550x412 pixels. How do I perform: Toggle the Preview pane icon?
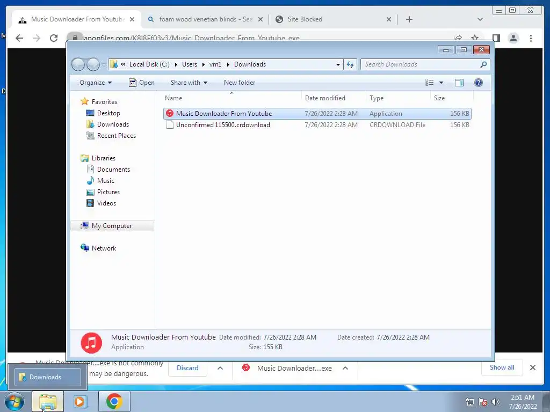coord(459,83)
